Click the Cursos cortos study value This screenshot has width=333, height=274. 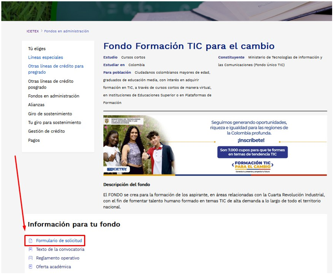tap(133, 57)
